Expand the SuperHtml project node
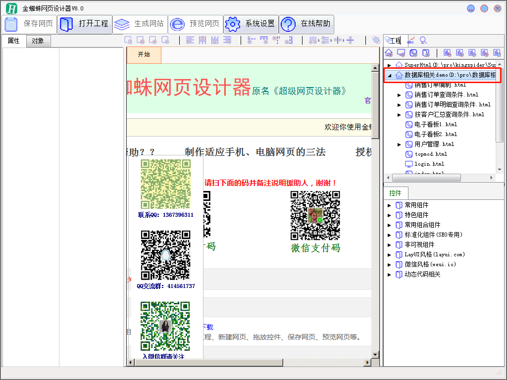This screenshot has height=380, width=507. [389, 65]
